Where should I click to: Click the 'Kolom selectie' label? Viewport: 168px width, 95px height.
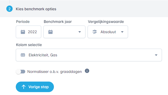pyautogui.click(x=29, y=45)
